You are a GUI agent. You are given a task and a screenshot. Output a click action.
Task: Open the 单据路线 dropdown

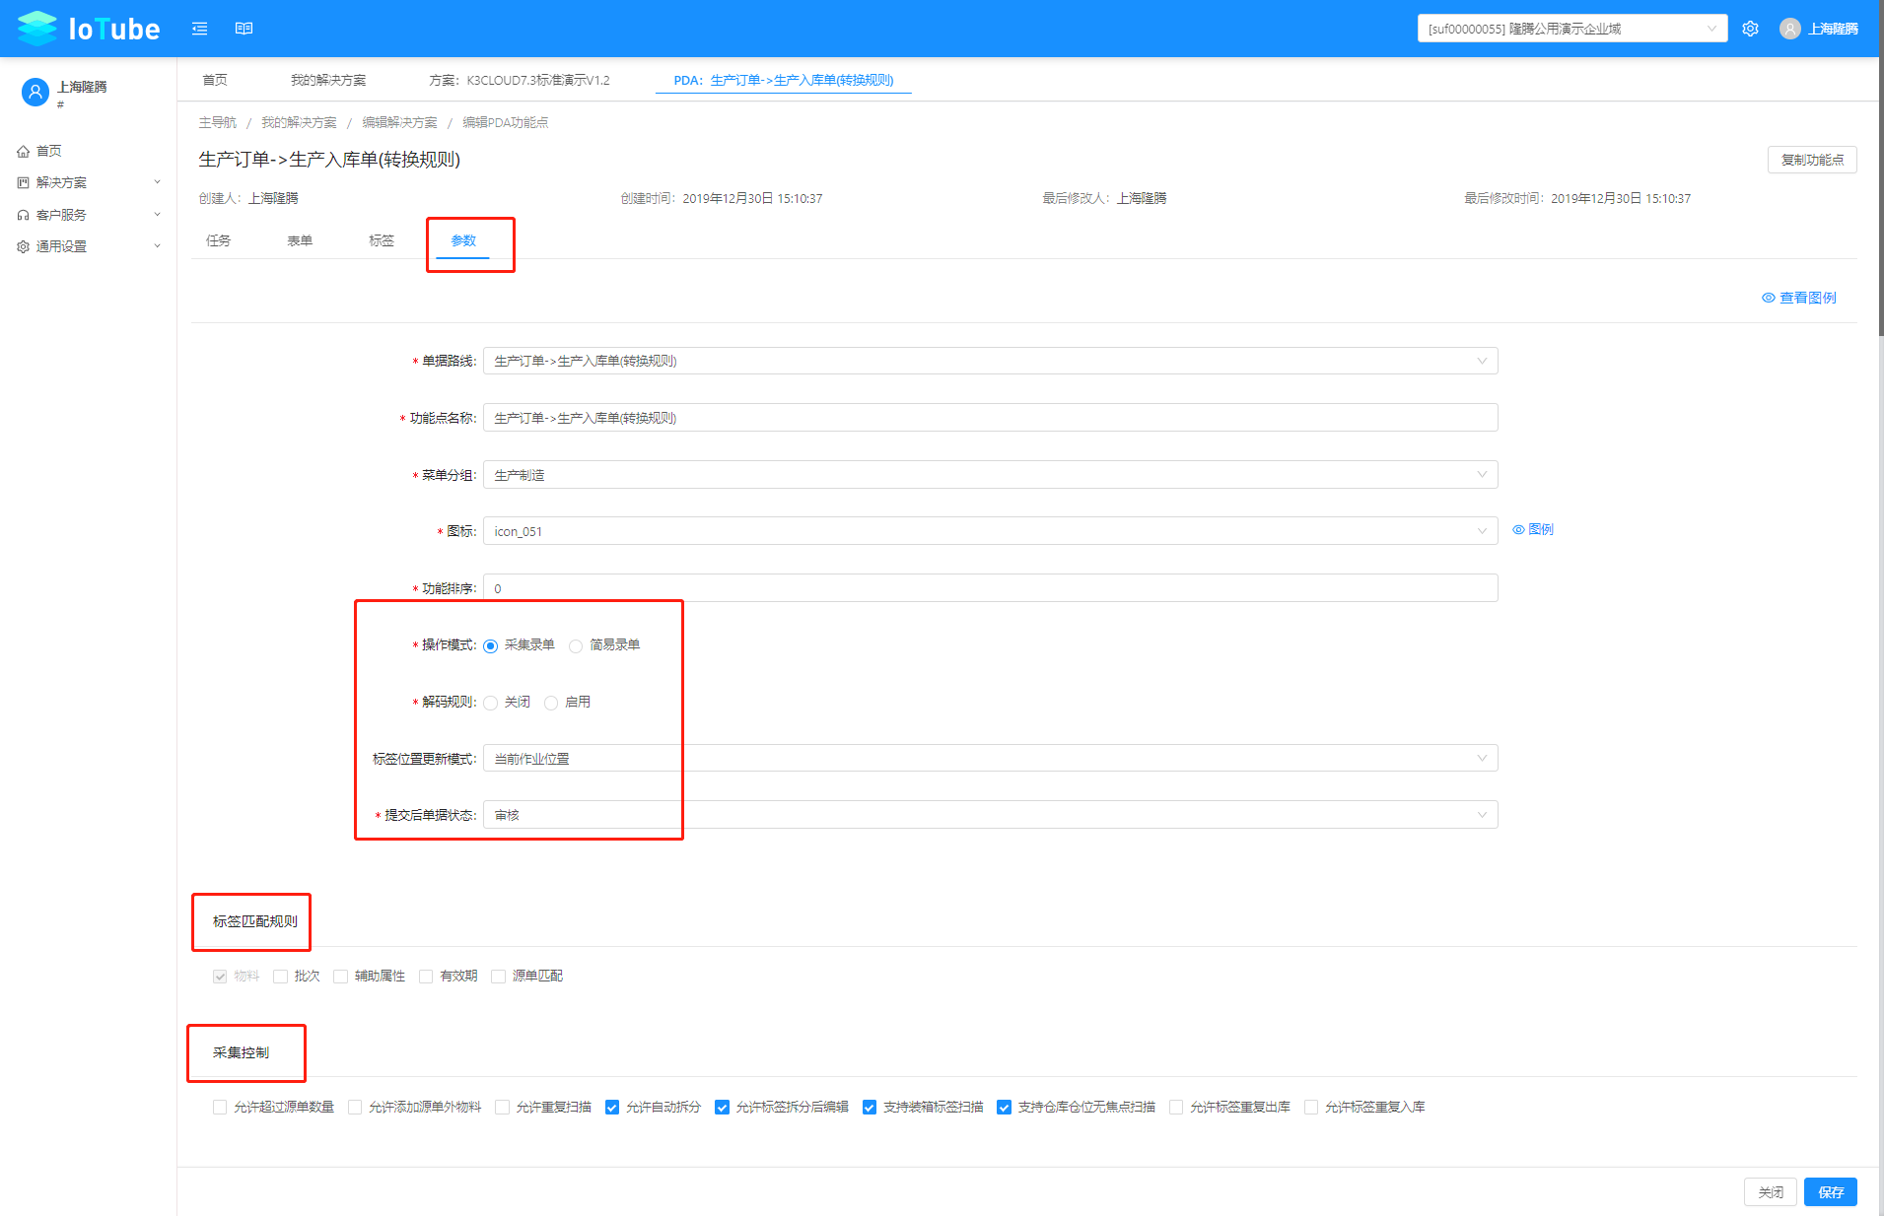[x=990, y=361]
